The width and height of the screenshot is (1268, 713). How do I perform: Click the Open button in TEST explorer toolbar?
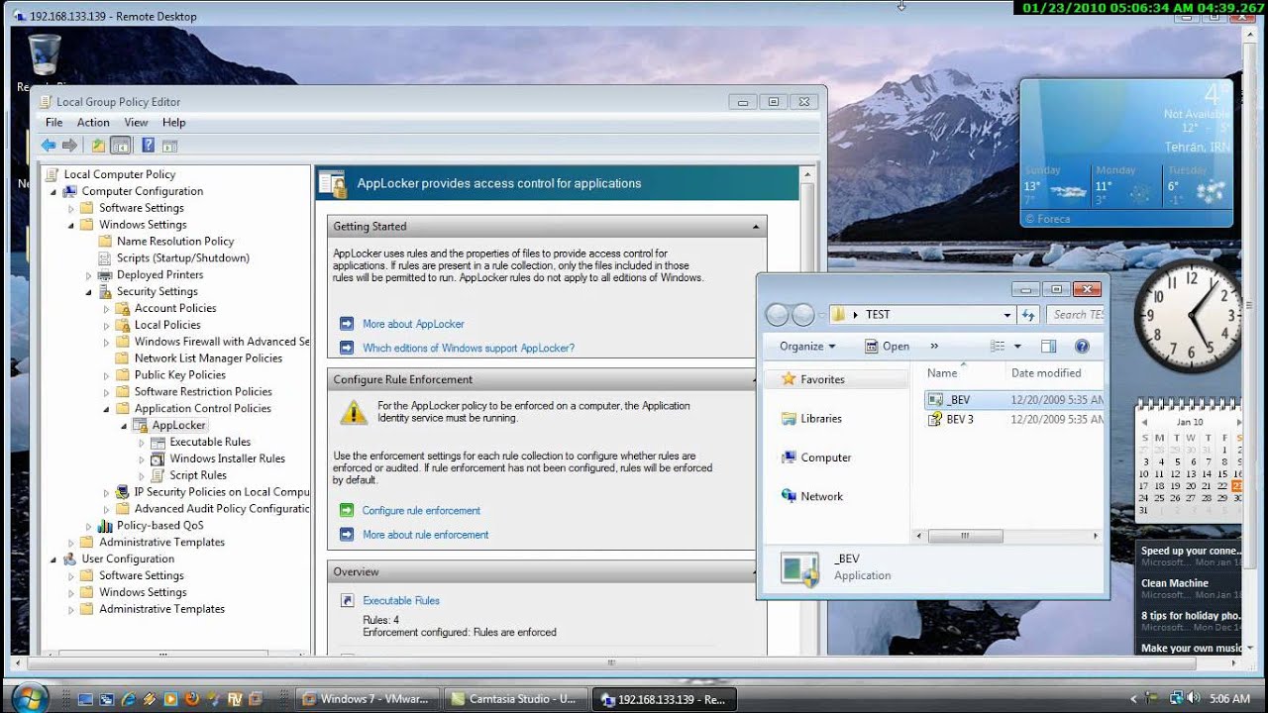tap(887, 347)
